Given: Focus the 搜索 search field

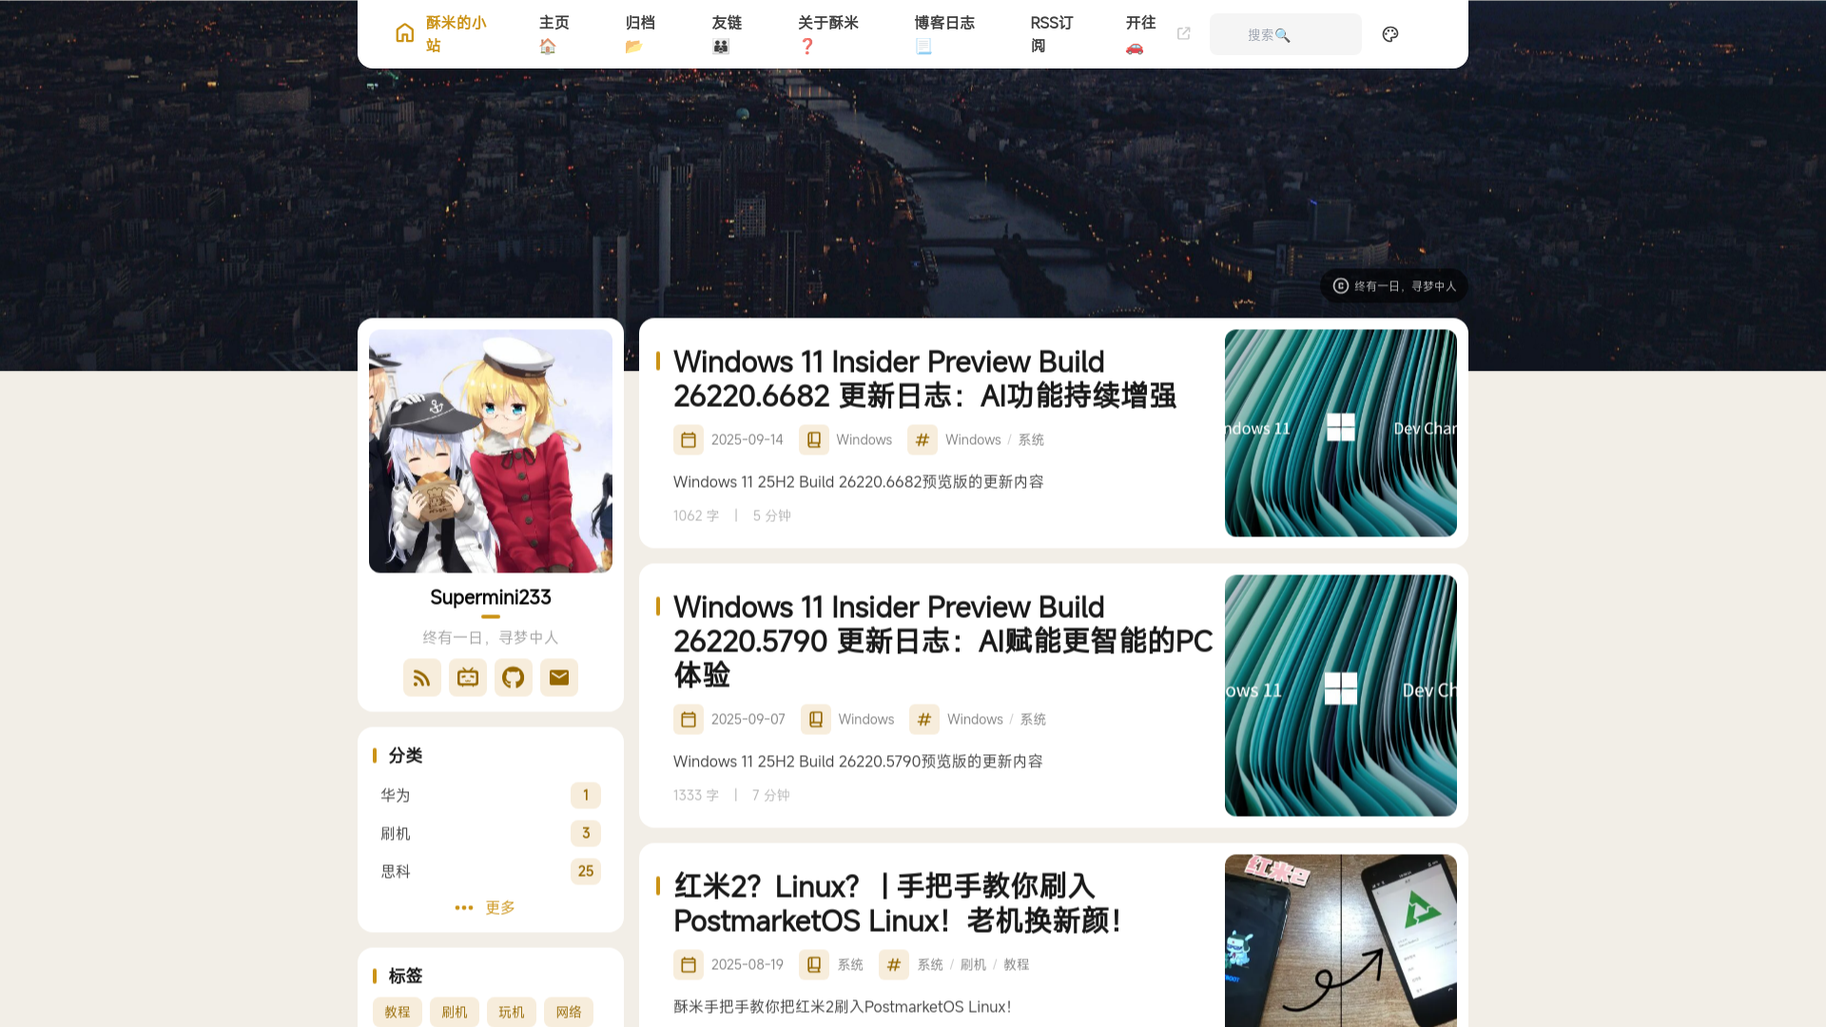Looking at the screenshot, I should [1286, 34].
